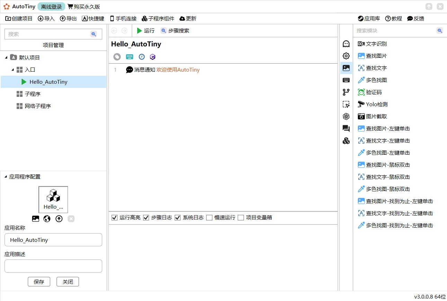Open the settings gear in the module sidebar
The width and height of the screenshot is (447, 301).
[x=346, y=56]
